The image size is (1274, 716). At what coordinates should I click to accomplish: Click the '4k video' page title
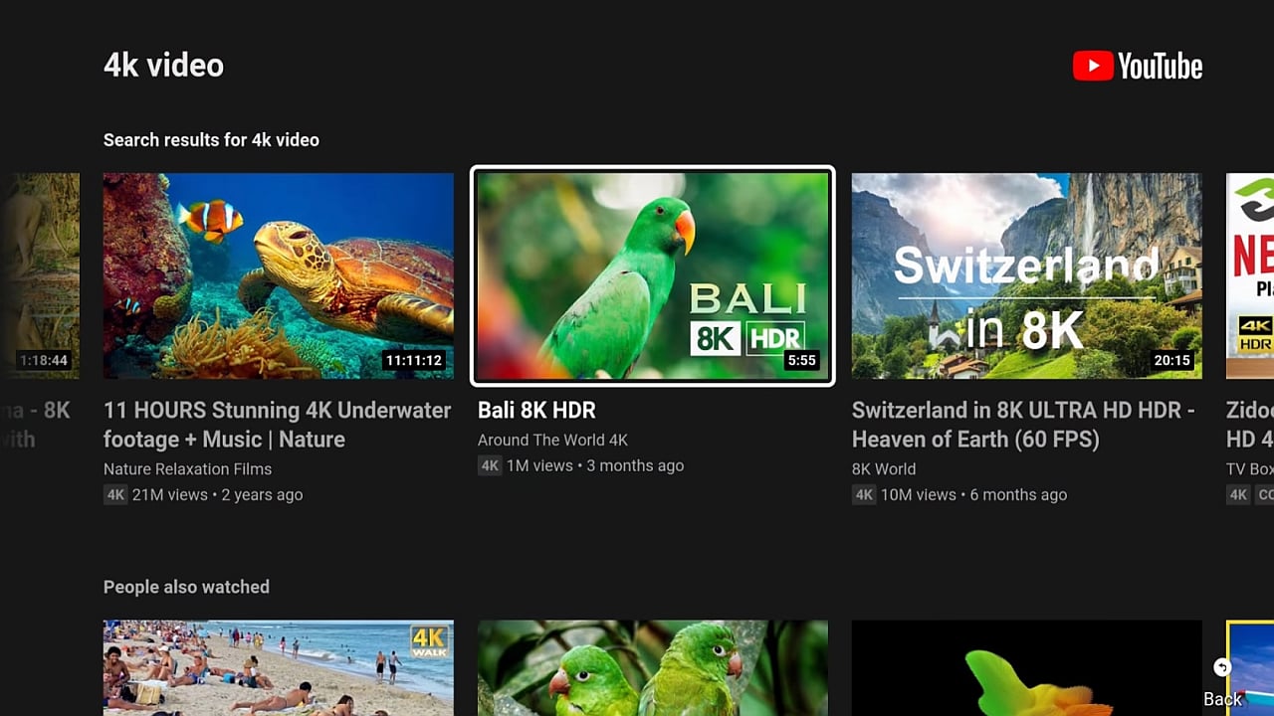pos(163,66)
